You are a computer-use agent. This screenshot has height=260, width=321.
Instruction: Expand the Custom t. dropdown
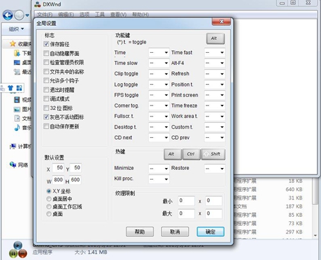214,127
